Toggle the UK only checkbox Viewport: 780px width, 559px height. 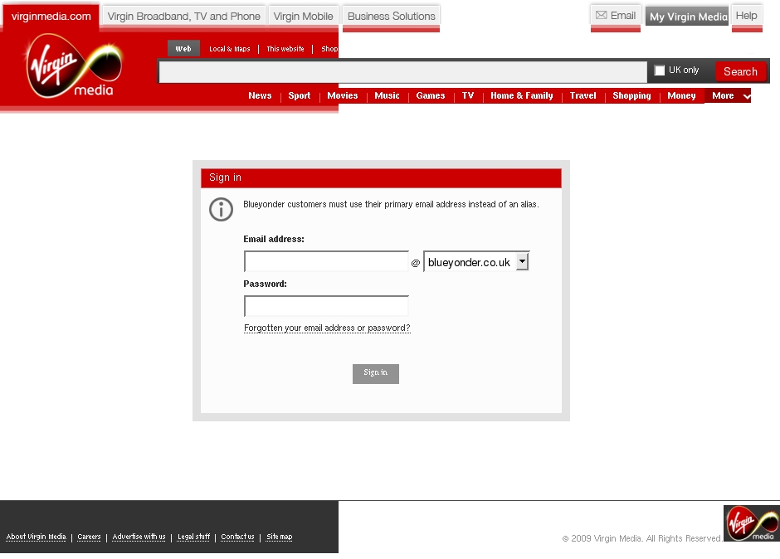click(659, 70)
